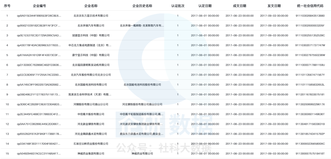Click history name 鹿泉东方鼎鑫水泥有限公司;鹿泉金…
This screenshot has width=331, height=159.
tap(142, 134)
